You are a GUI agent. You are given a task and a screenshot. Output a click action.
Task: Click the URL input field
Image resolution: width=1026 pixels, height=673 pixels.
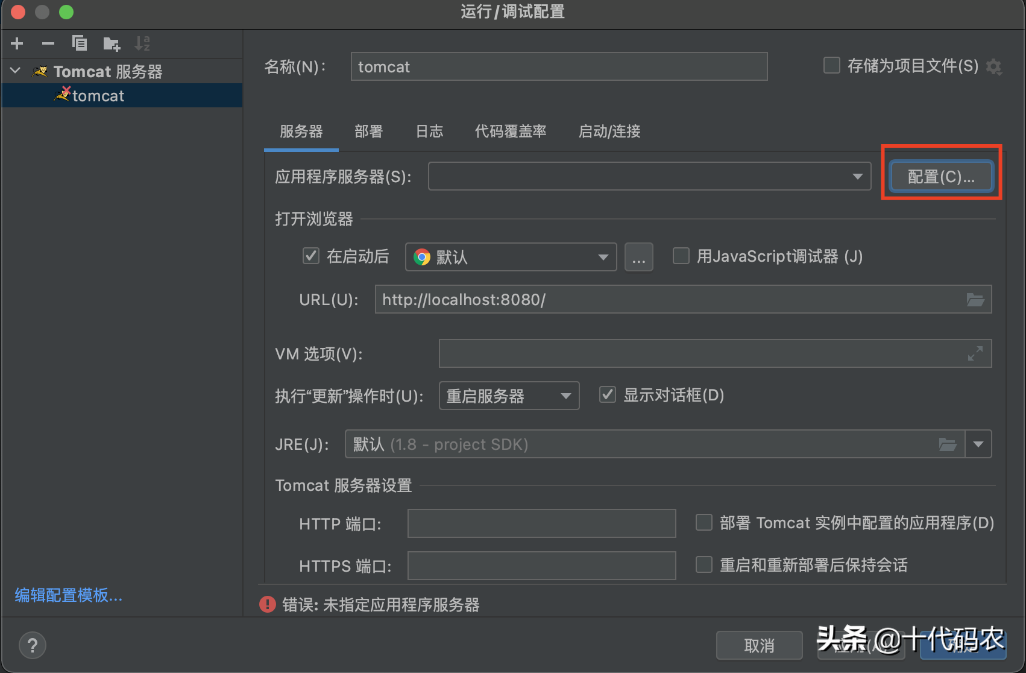point(683,299)
